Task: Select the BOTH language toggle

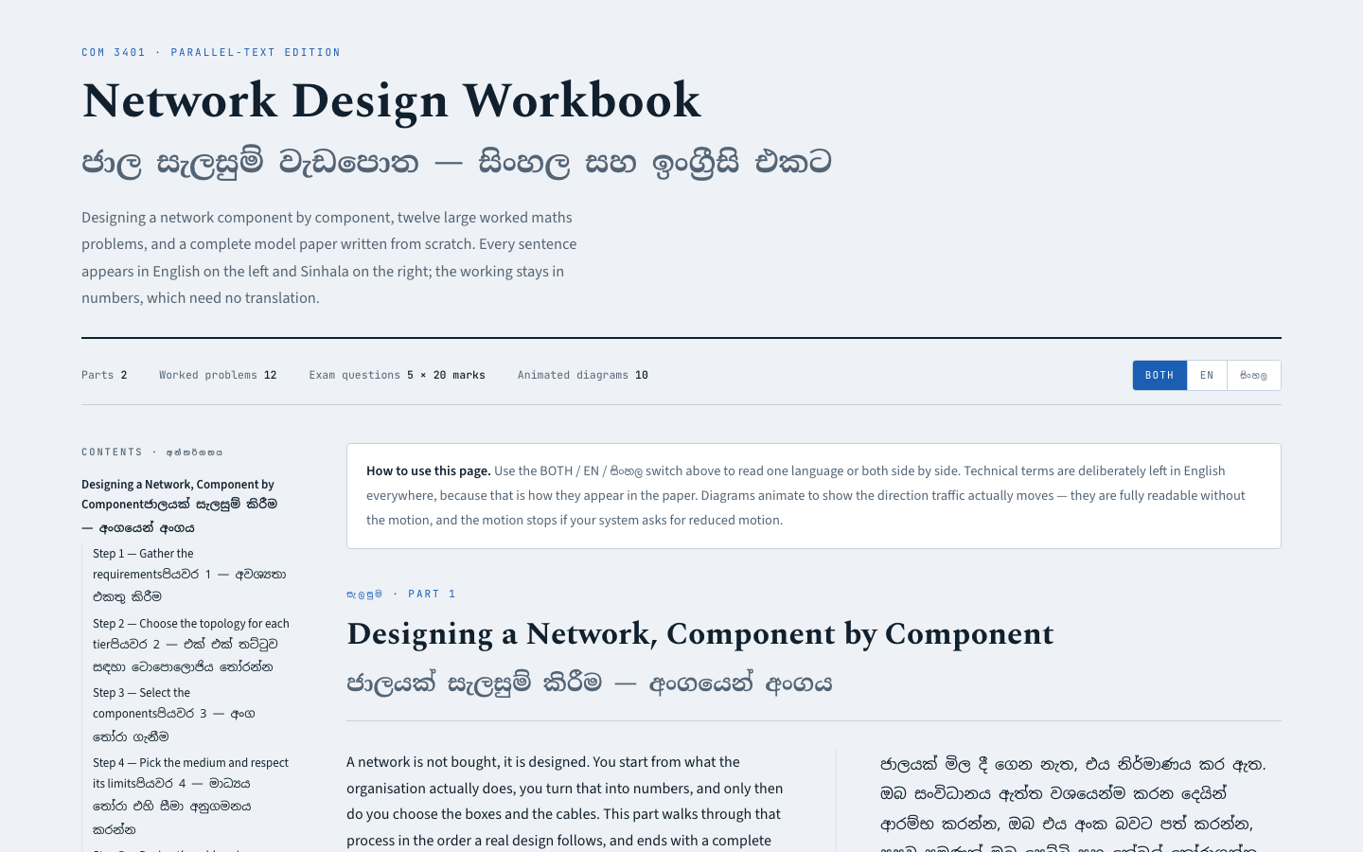Action: (x=1159, y=376)
